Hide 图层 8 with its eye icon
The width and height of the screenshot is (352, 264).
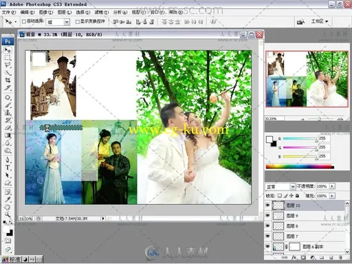click(x=267, y=225)
